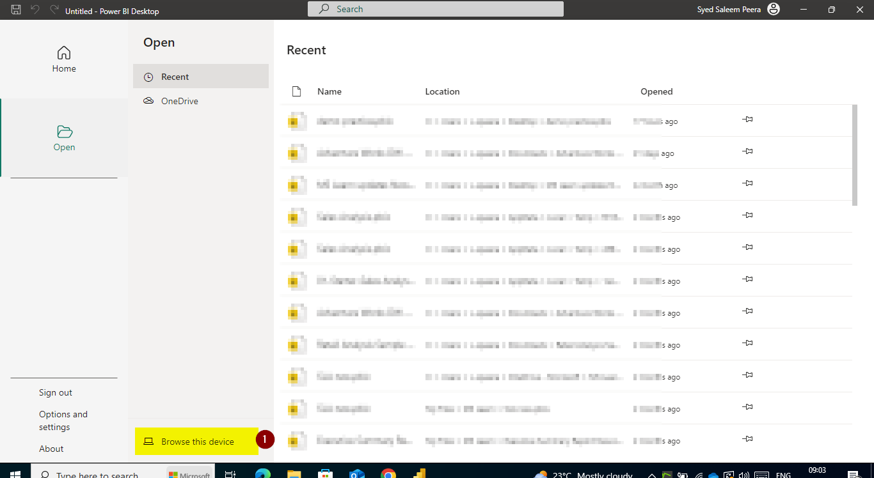874x478 pixels.
Task: Open Task View from taskbar
Action: pos(230,475)
